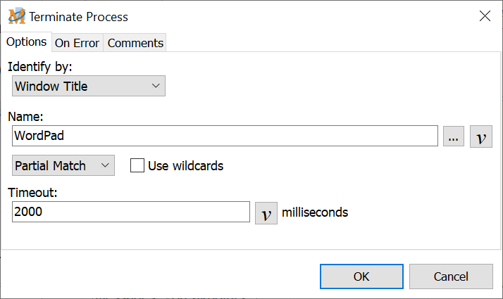Open variable picker for the Timeout field
The height and width of the screenshot is (299, 503).
[266, 212]
